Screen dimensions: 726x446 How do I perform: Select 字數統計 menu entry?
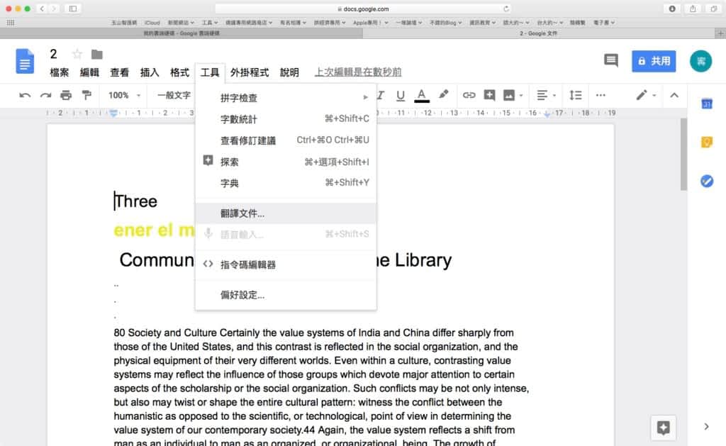click(x=239, y=119)
